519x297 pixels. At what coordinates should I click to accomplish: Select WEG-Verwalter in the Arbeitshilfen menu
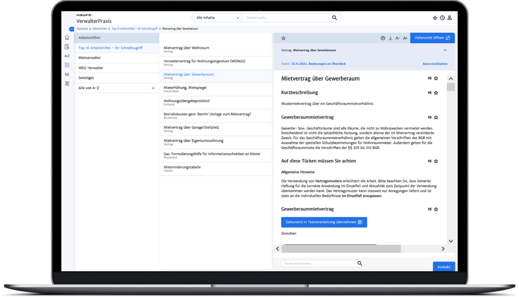[x=117, y=68]
